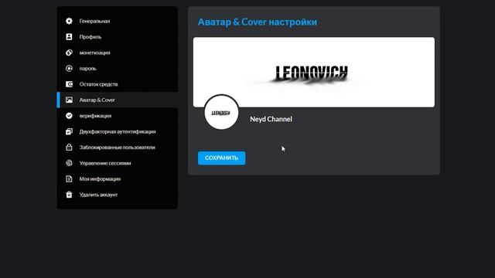Open верификация settings
The image size is (495, 278).
(x=117, y=115)
